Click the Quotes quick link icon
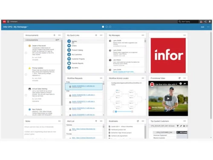 point(69,41)
